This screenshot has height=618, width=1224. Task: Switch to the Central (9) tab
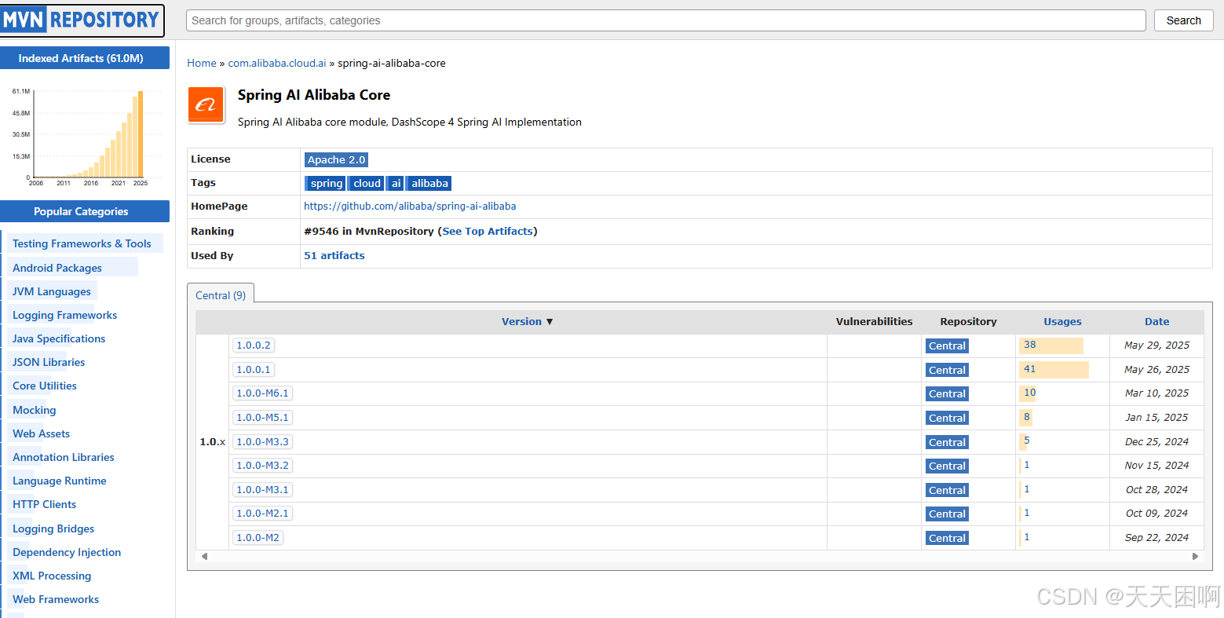point(221,295)
